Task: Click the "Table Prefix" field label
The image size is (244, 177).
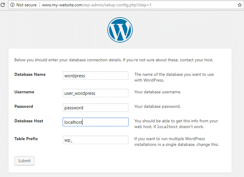Action: 26,139
